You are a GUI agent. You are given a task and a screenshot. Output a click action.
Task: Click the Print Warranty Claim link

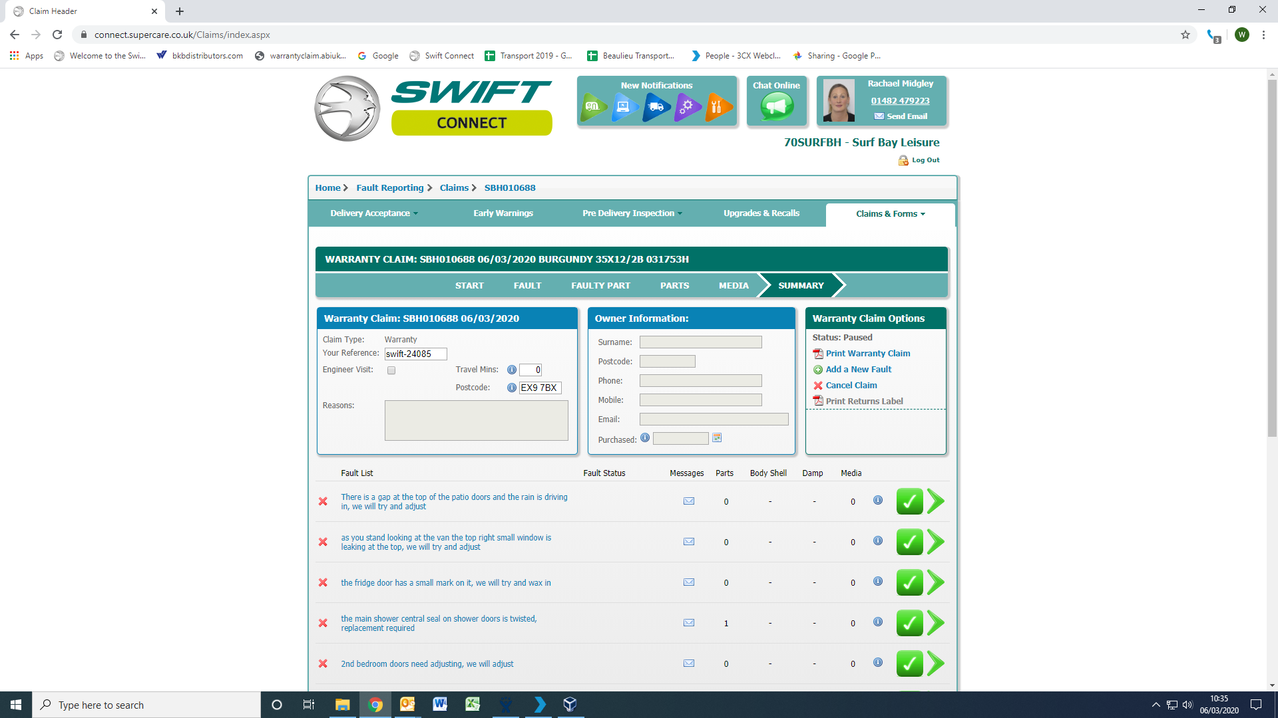click(x=867, y=354)
